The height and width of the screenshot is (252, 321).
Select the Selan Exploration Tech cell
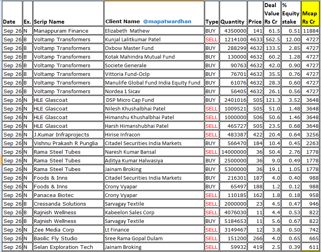(x=68, y=247)
